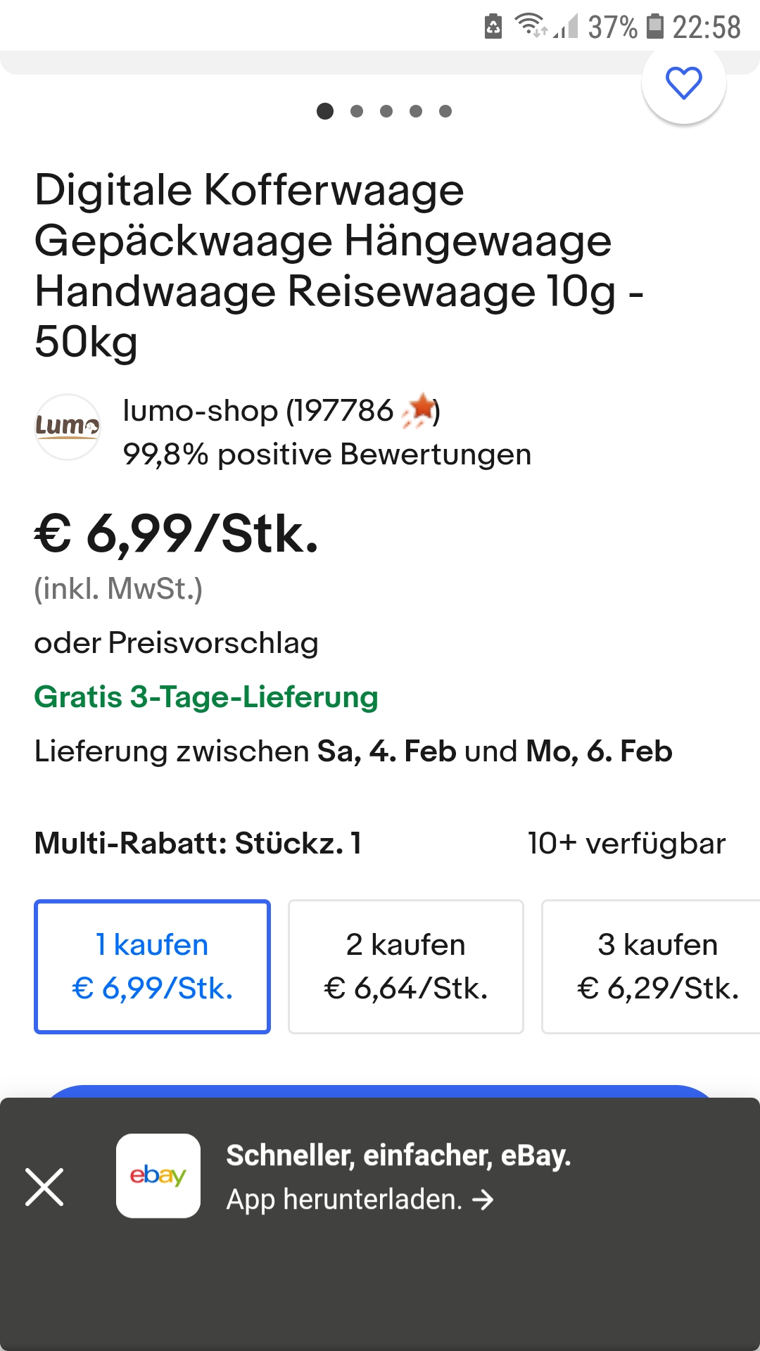Tap the eBay app logo in banner
760x1351 pixels.
point(158,1176)
